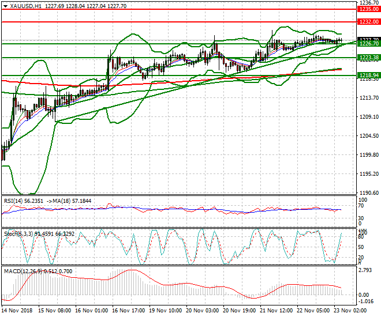Screen dimensions: 381x317
Task: Click the green 1223.38 price level label
Action: point(369,58)
